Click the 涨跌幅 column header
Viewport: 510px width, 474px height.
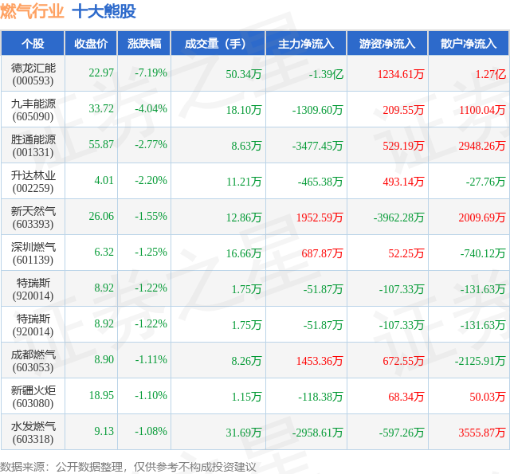144,43
